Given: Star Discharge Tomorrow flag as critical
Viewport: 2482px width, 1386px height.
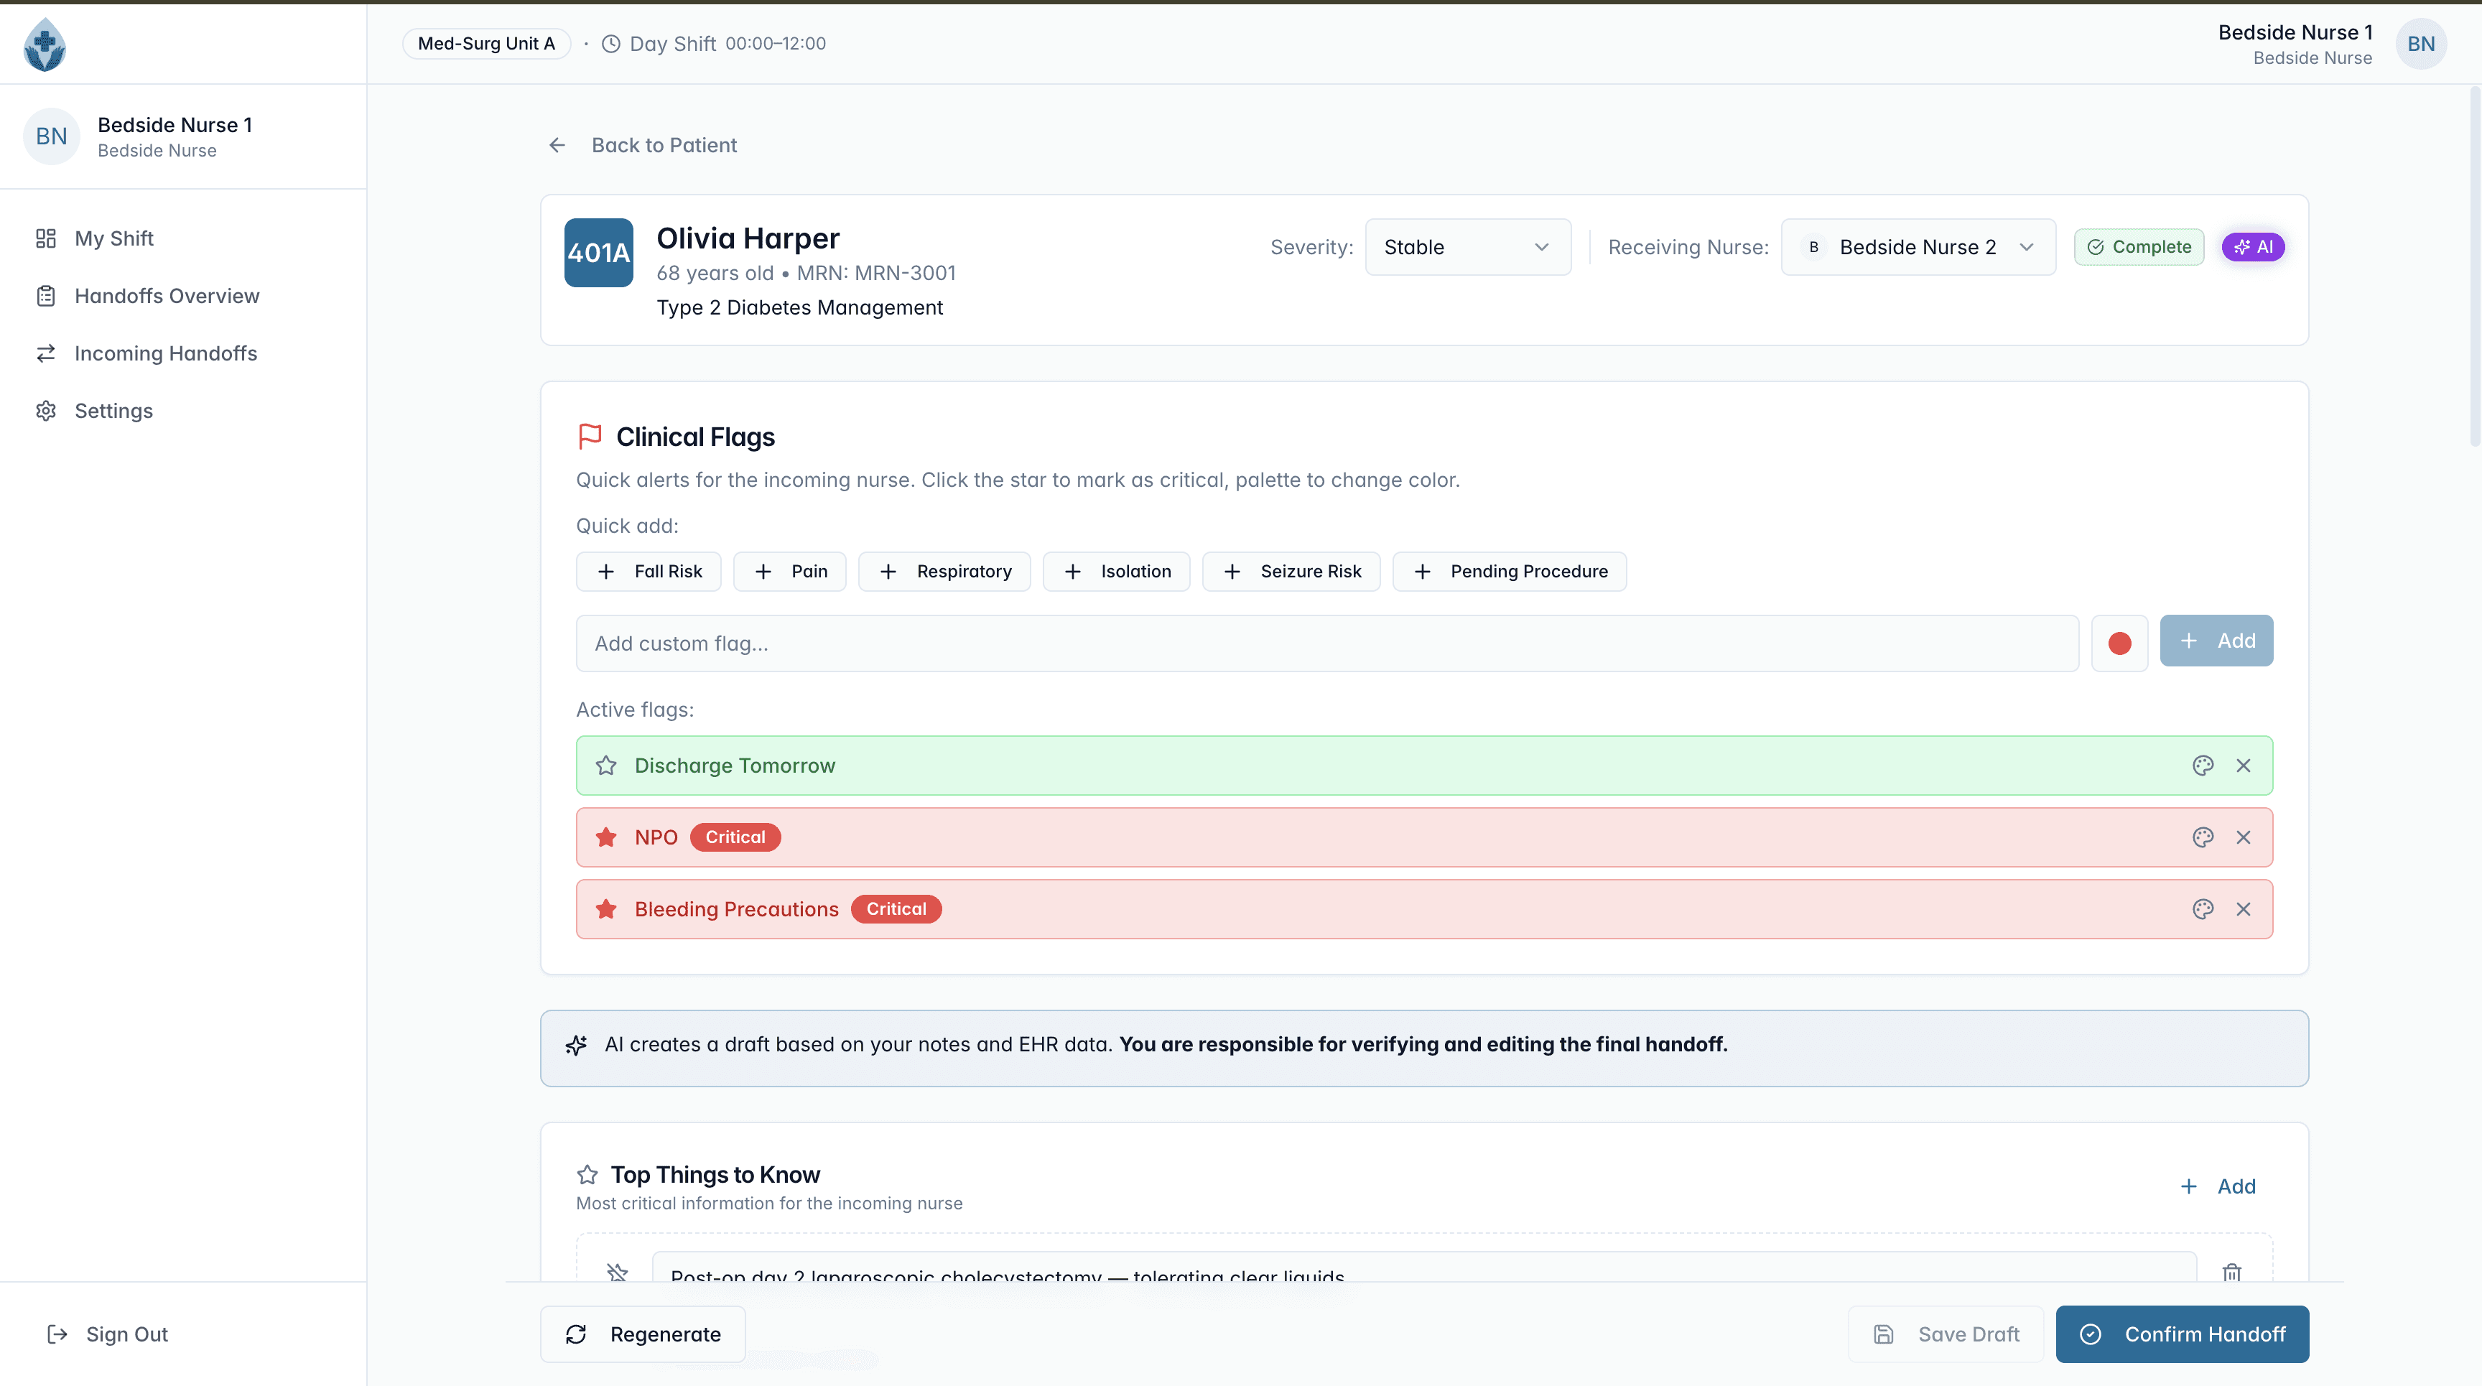Looking at the screenshot, I should [606, 766].
